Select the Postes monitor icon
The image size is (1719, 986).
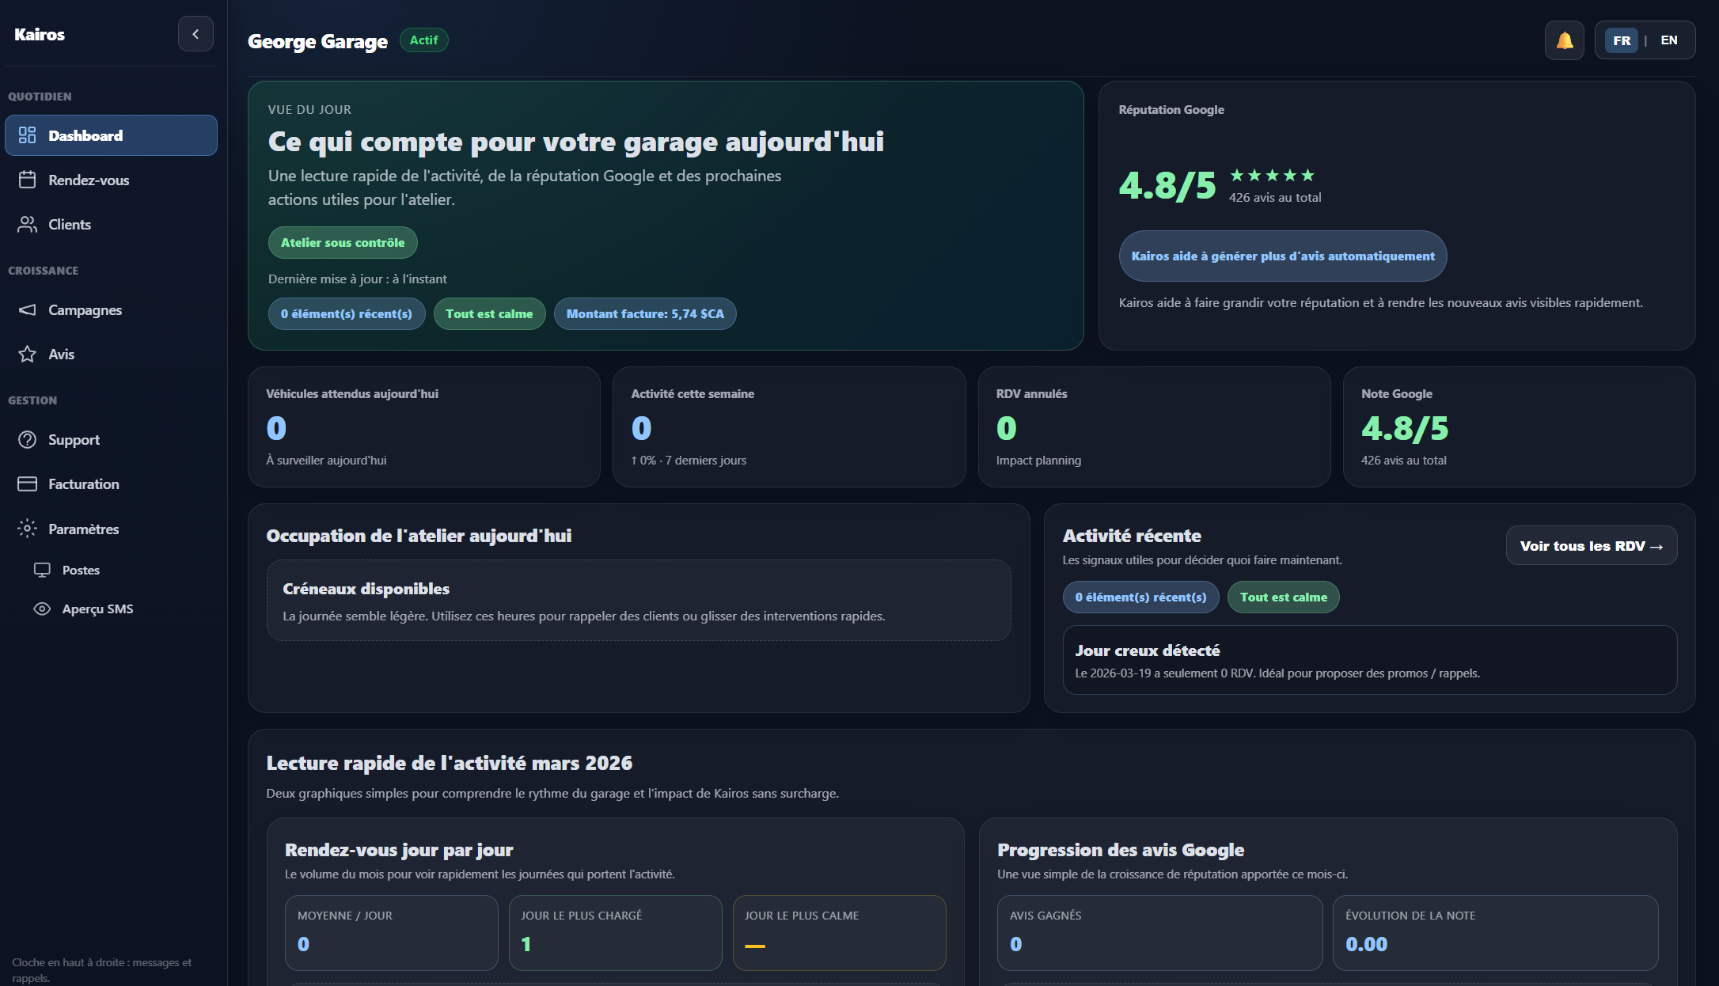coord(41,569)
